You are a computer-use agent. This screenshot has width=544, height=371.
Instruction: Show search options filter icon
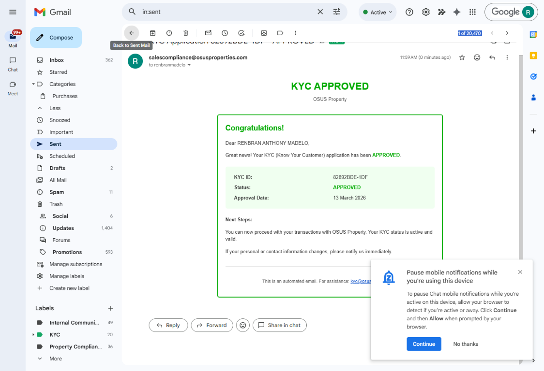click(337, 12)
